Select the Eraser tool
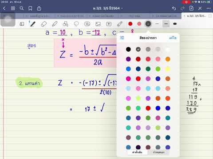This screenshot has width=213, height=159. (x=43, y=24)
